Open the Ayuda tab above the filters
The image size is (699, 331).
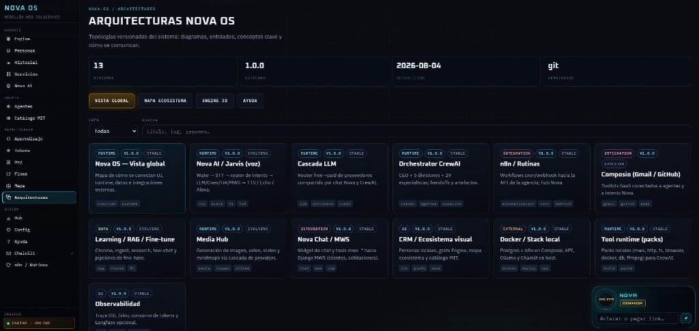click(x=250, y=101)
